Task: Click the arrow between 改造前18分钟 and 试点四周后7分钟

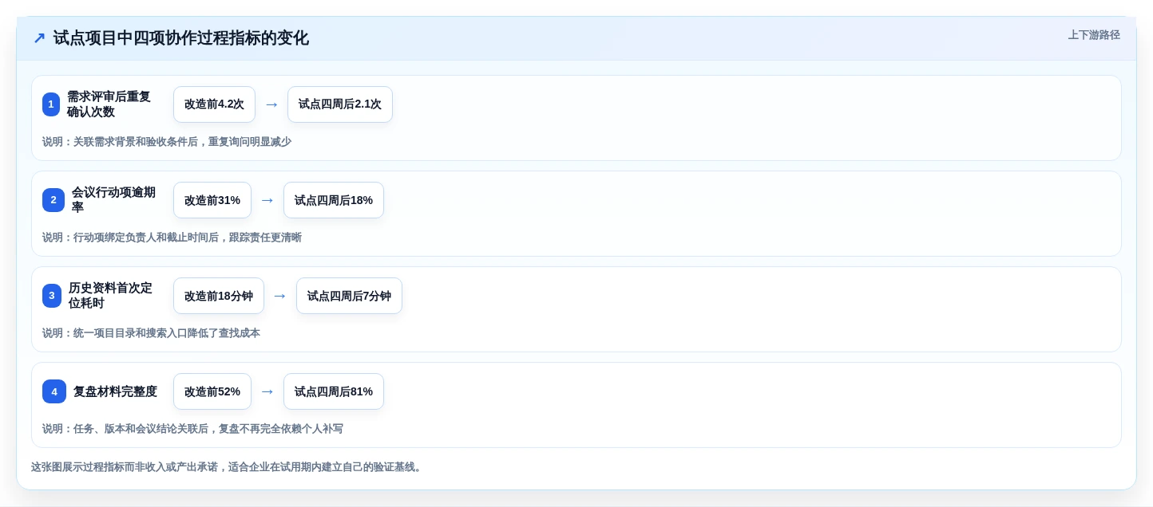Action: 280,296
